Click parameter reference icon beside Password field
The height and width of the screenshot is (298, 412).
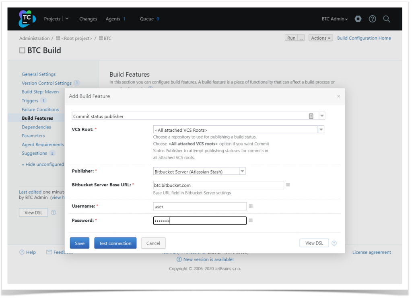click(250, 220)
